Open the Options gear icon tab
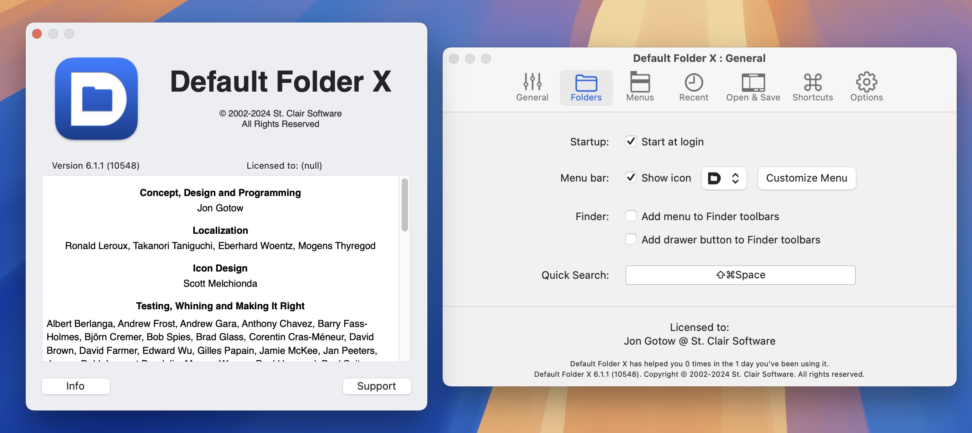Image resolution: width=972 pixels, height=433 pixels. 866,82
